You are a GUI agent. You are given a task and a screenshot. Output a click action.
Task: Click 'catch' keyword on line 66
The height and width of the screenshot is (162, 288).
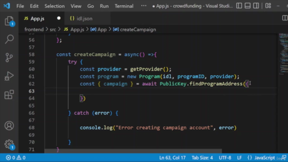(x=81, y=113)
